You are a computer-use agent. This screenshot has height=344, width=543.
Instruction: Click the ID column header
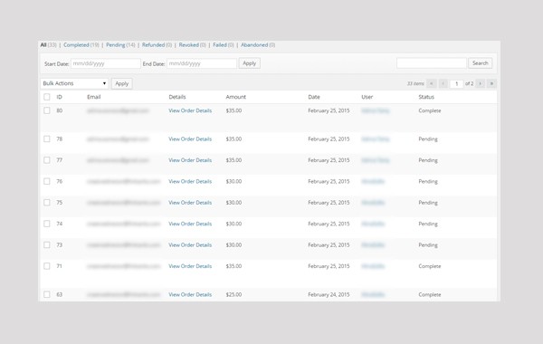click(x=59, y=97)
